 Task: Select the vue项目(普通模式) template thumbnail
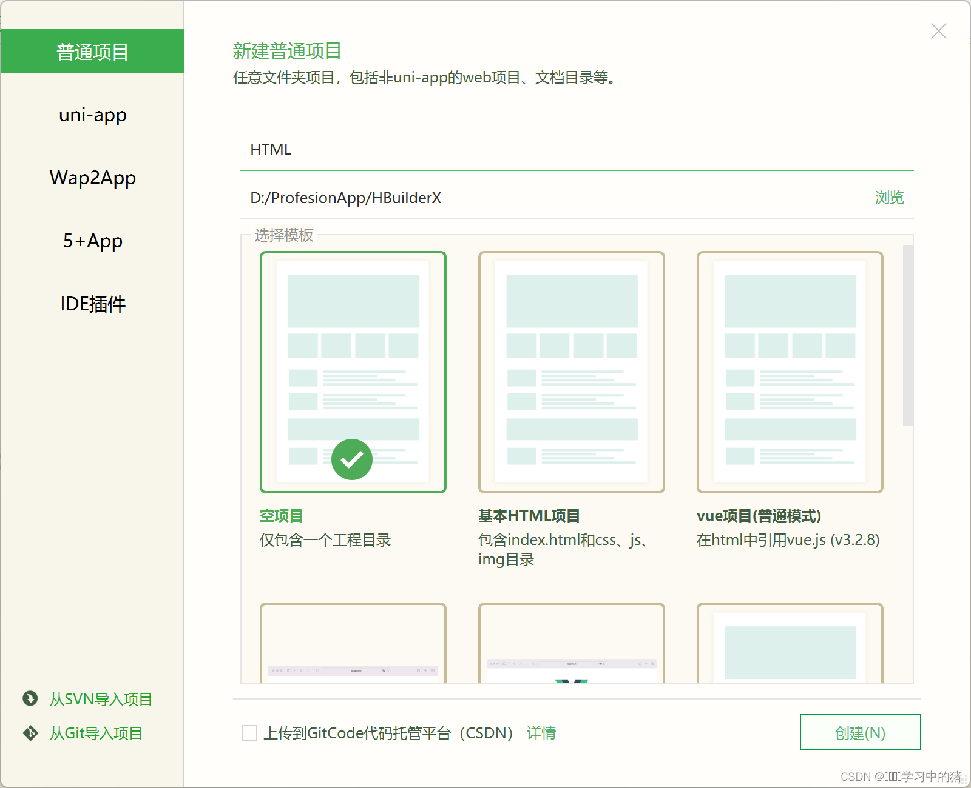790,372
